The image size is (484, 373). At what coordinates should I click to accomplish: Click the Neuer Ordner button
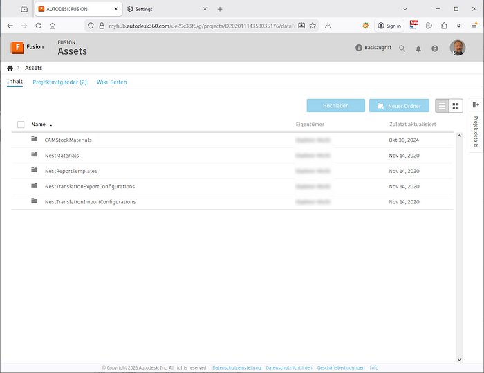point(399,106)
